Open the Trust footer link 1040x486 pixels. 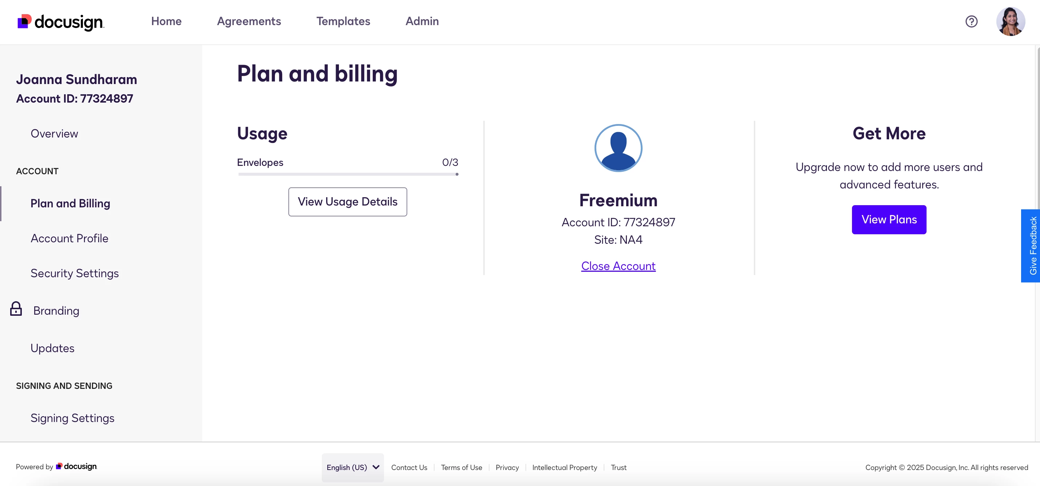coord(619,467)
